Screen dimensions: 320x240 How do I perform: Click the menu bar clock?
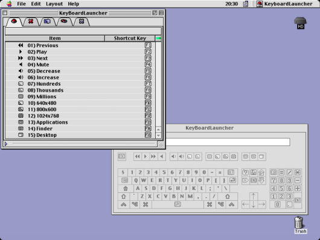coord(231,4)
